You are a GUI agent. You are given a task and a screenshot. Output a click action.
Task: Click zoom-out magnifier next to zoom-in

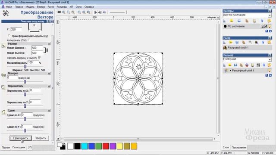[x=68, y=12]
